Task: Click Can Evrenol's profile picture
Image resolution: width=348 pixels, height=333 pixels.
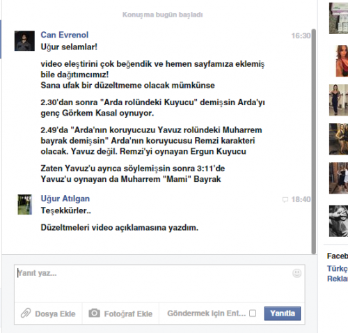Action: [24, 41]
